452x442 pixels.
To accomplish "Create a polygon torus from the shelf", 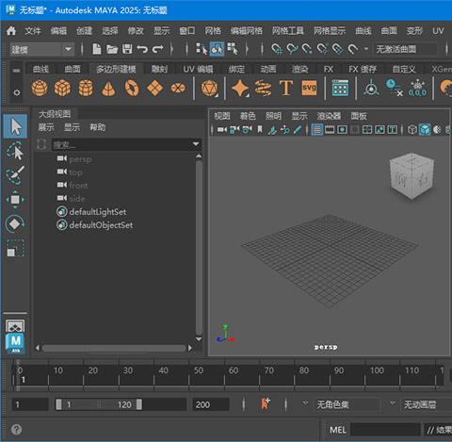I will tap(132, 88).
